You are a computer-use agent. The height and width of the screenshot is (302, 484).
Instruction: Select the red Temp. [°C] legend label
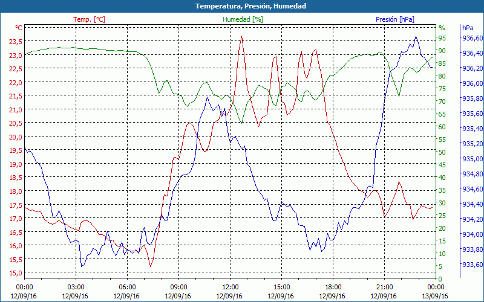pos(89,19)
